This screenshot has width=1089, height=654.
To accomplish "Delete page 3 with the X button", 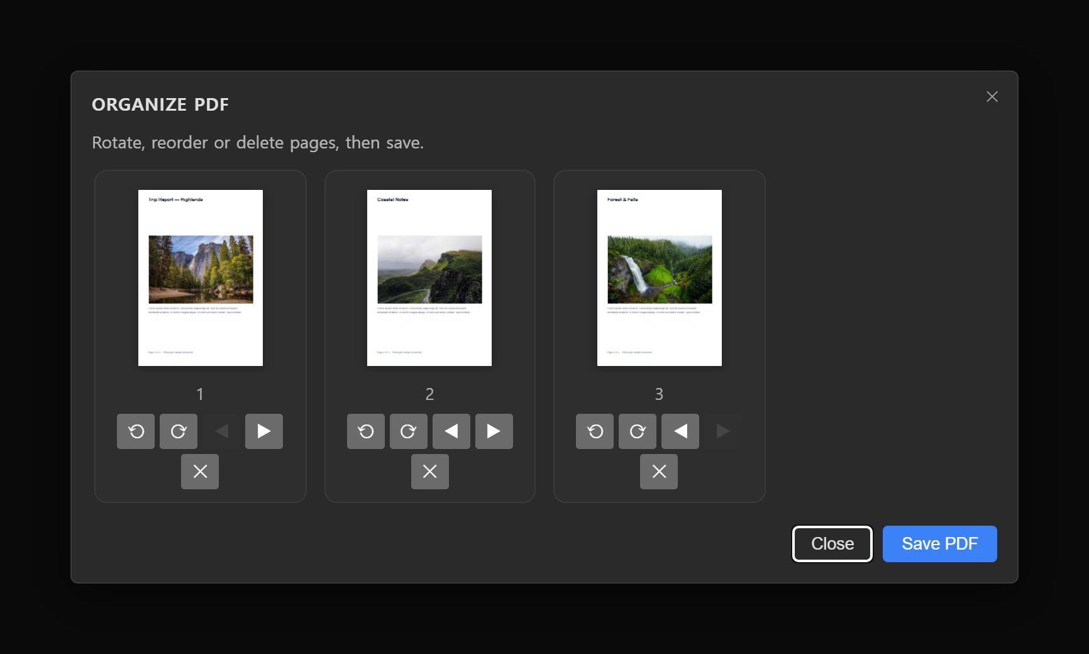I will pyautogui.click(x=659, y=472).
